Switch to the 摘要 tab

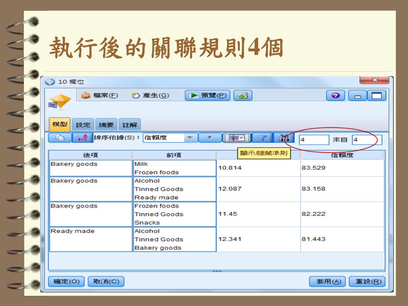[x=106, y=125]
